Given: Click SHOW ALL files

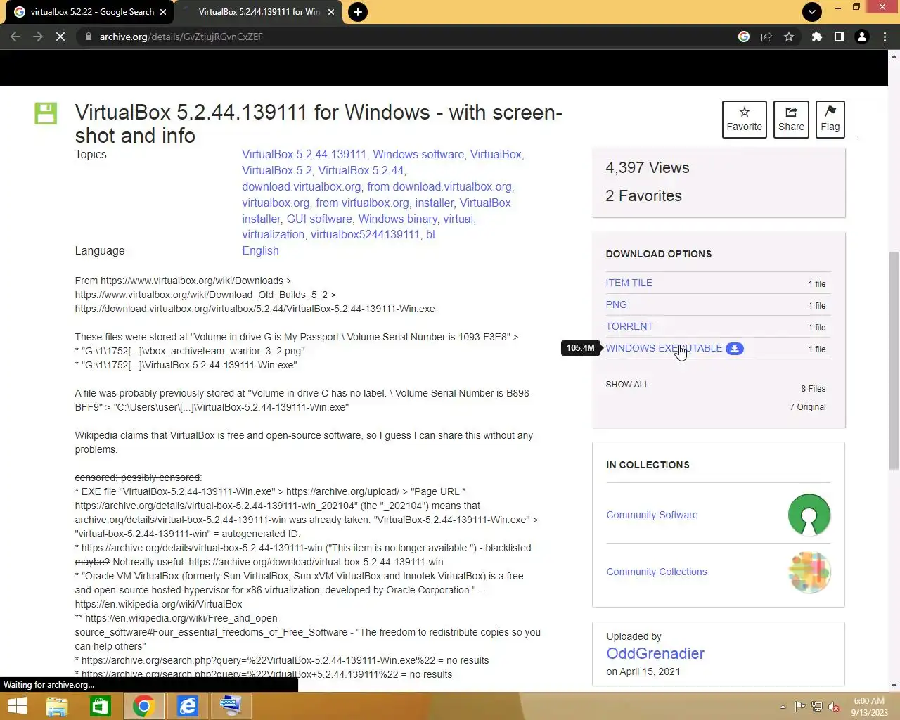Looking at the screenshot, I should [x=627, y=385].
